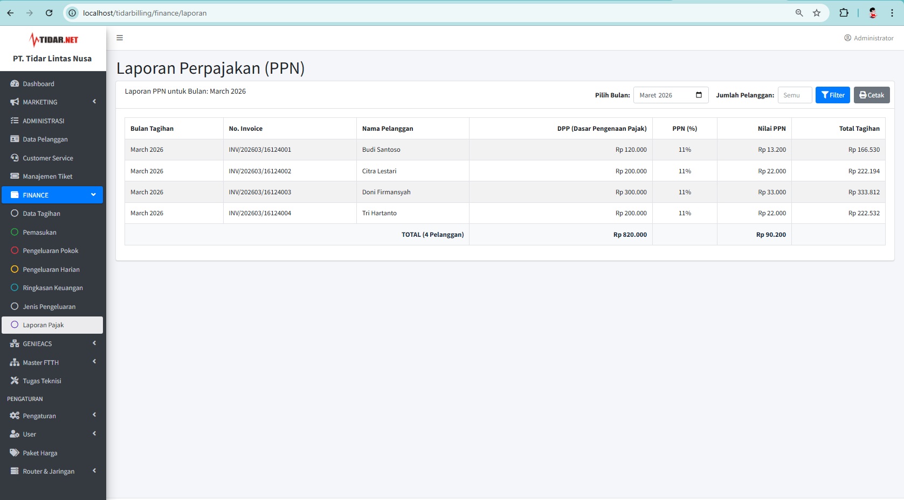Open Jenis Pengeluaran submenu
The width and height of the screenshot is (904, 500).
[52, 307]
